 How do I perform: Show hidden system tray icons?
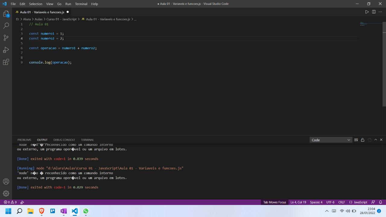click(x=327, y=211)
